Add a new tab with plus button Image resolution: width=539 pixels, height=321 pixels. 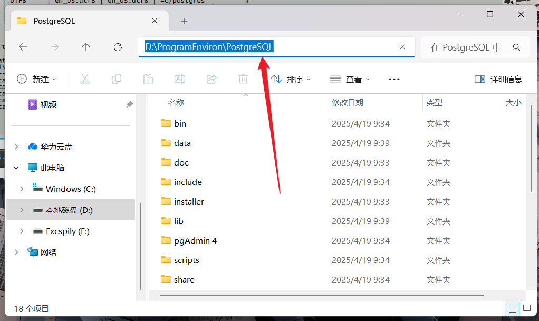[184, 21]
